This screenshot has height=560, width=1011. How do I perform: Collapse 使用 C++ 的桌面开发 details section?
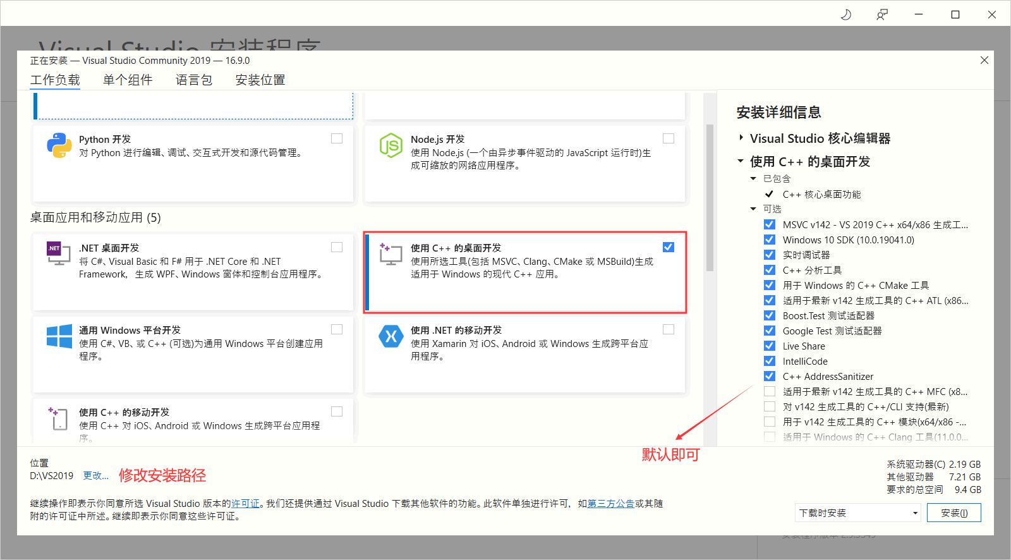point(741,161)
